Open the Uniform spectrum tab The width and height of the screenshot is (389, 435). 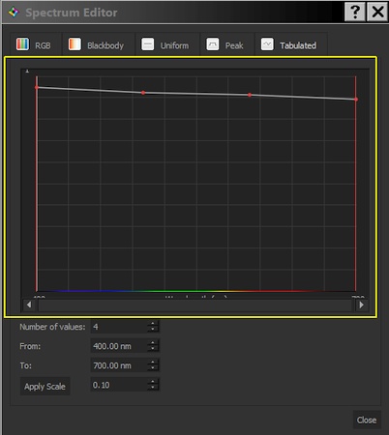click(x=167, y=44)
